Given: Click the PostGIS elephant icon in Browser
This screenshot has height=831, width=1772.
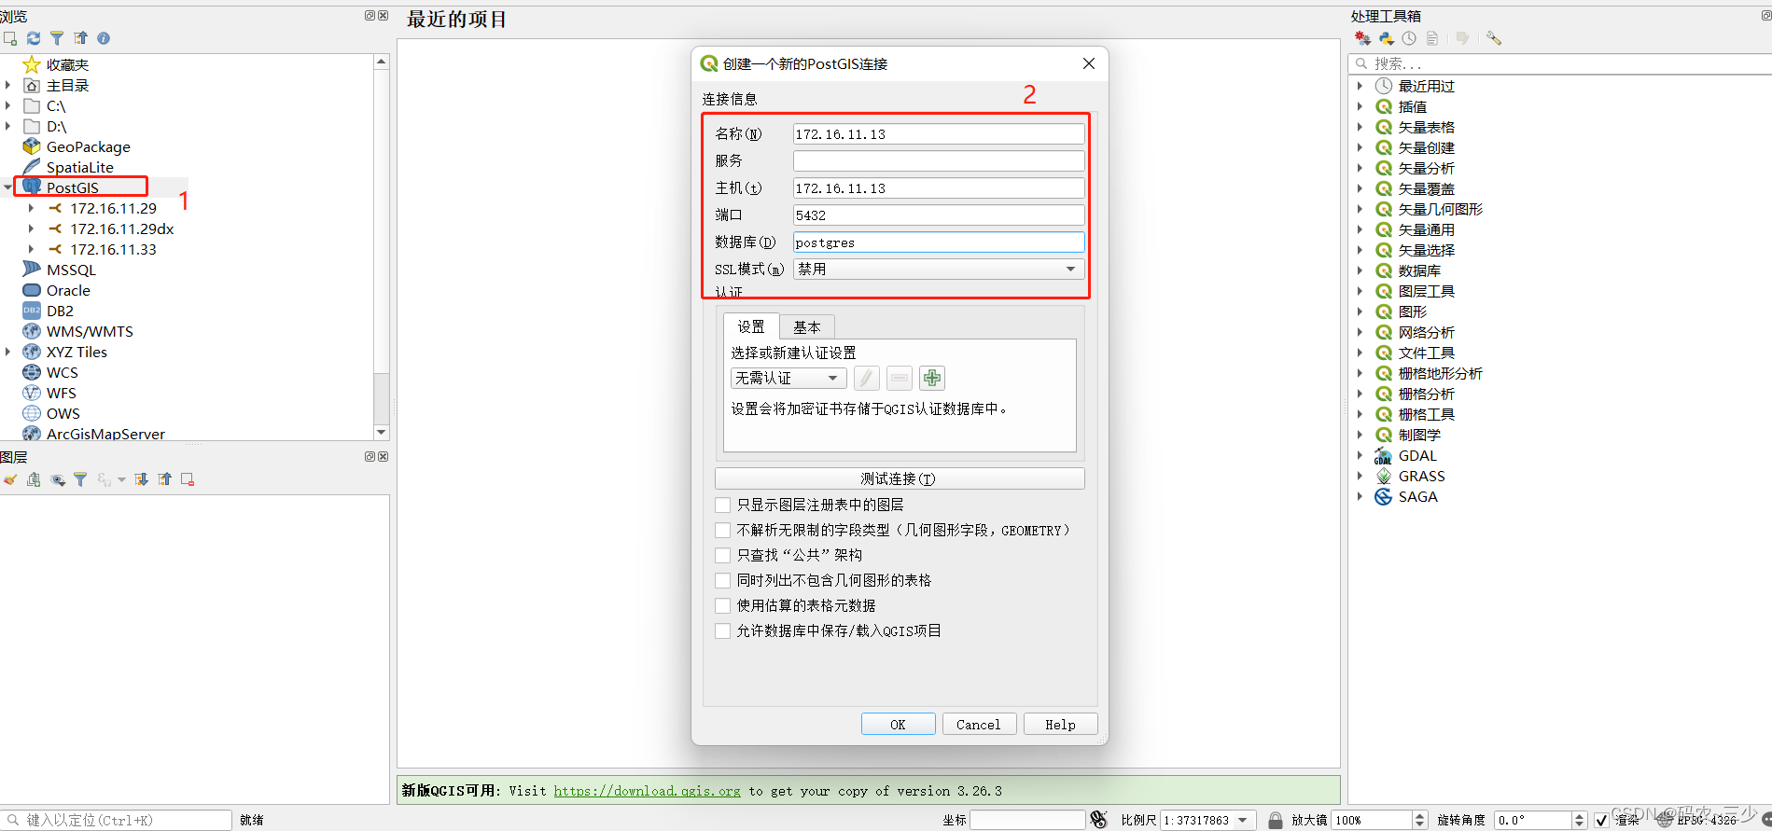Looking at the screenshot, I should [32, 187].
